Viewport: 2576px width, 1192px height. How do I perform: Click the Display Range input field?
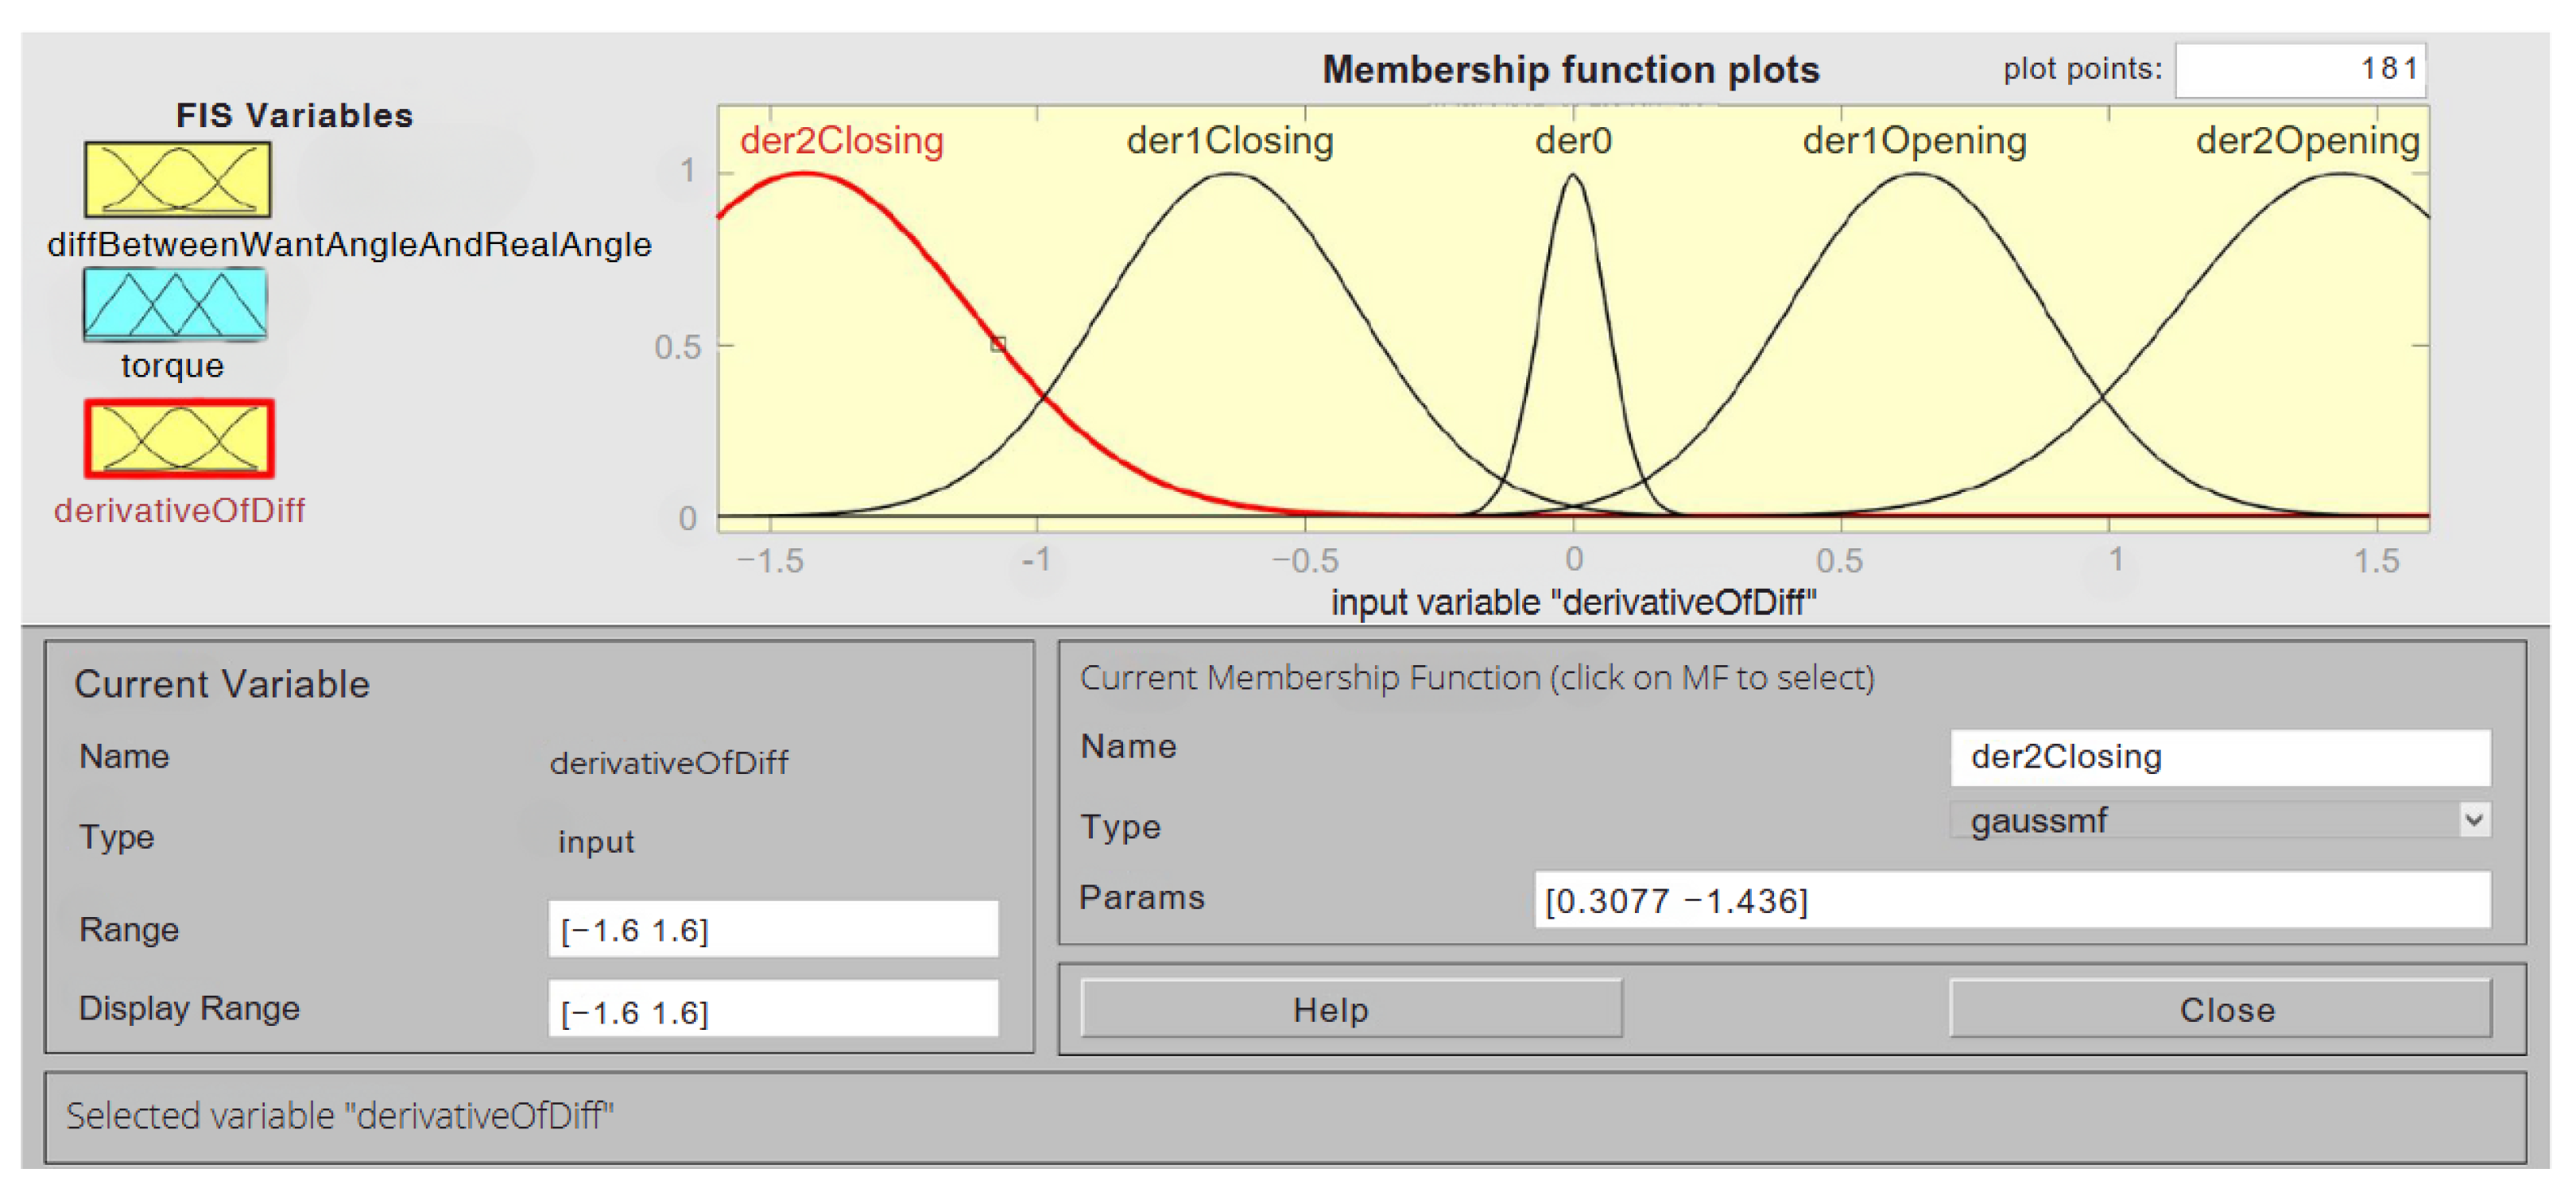click(772, 1011)
